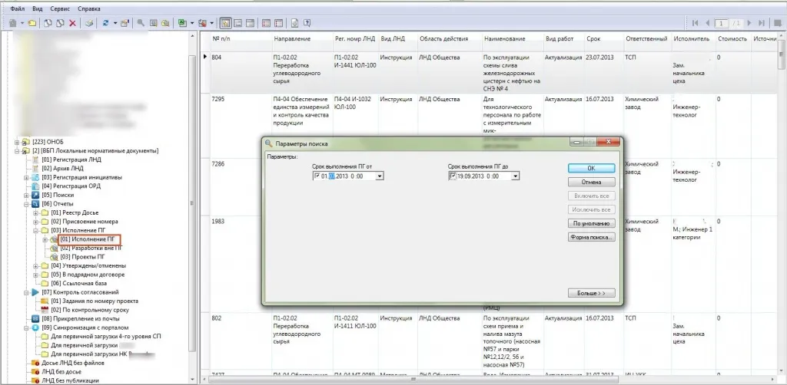This screenshot has height=385, width=787.
Task: Click the first page navigation arrow
Action: (x=696, y=24)
